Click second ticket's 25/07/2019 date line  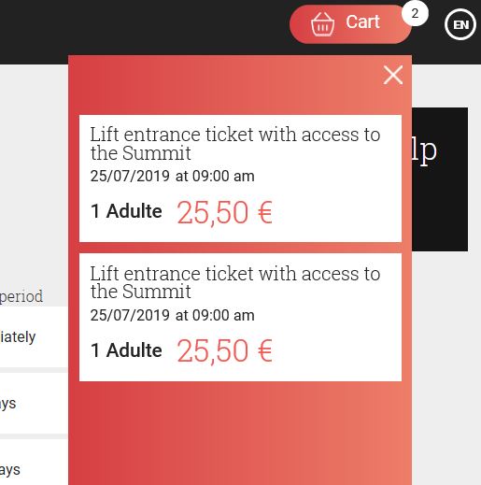172,315
